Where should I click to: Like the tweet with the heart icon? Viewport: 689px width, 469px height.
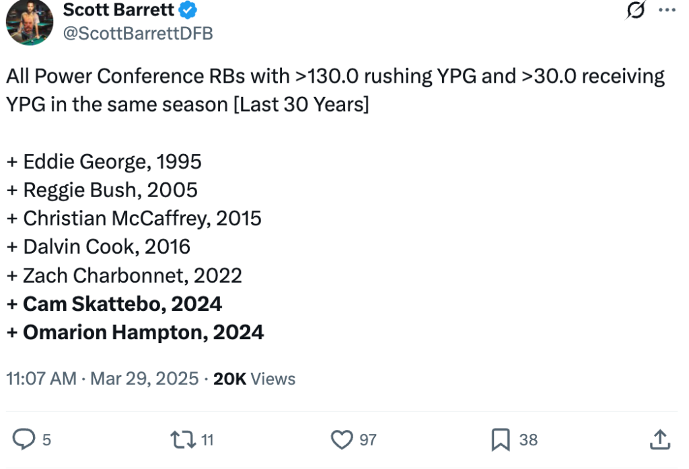coord(341,439)
